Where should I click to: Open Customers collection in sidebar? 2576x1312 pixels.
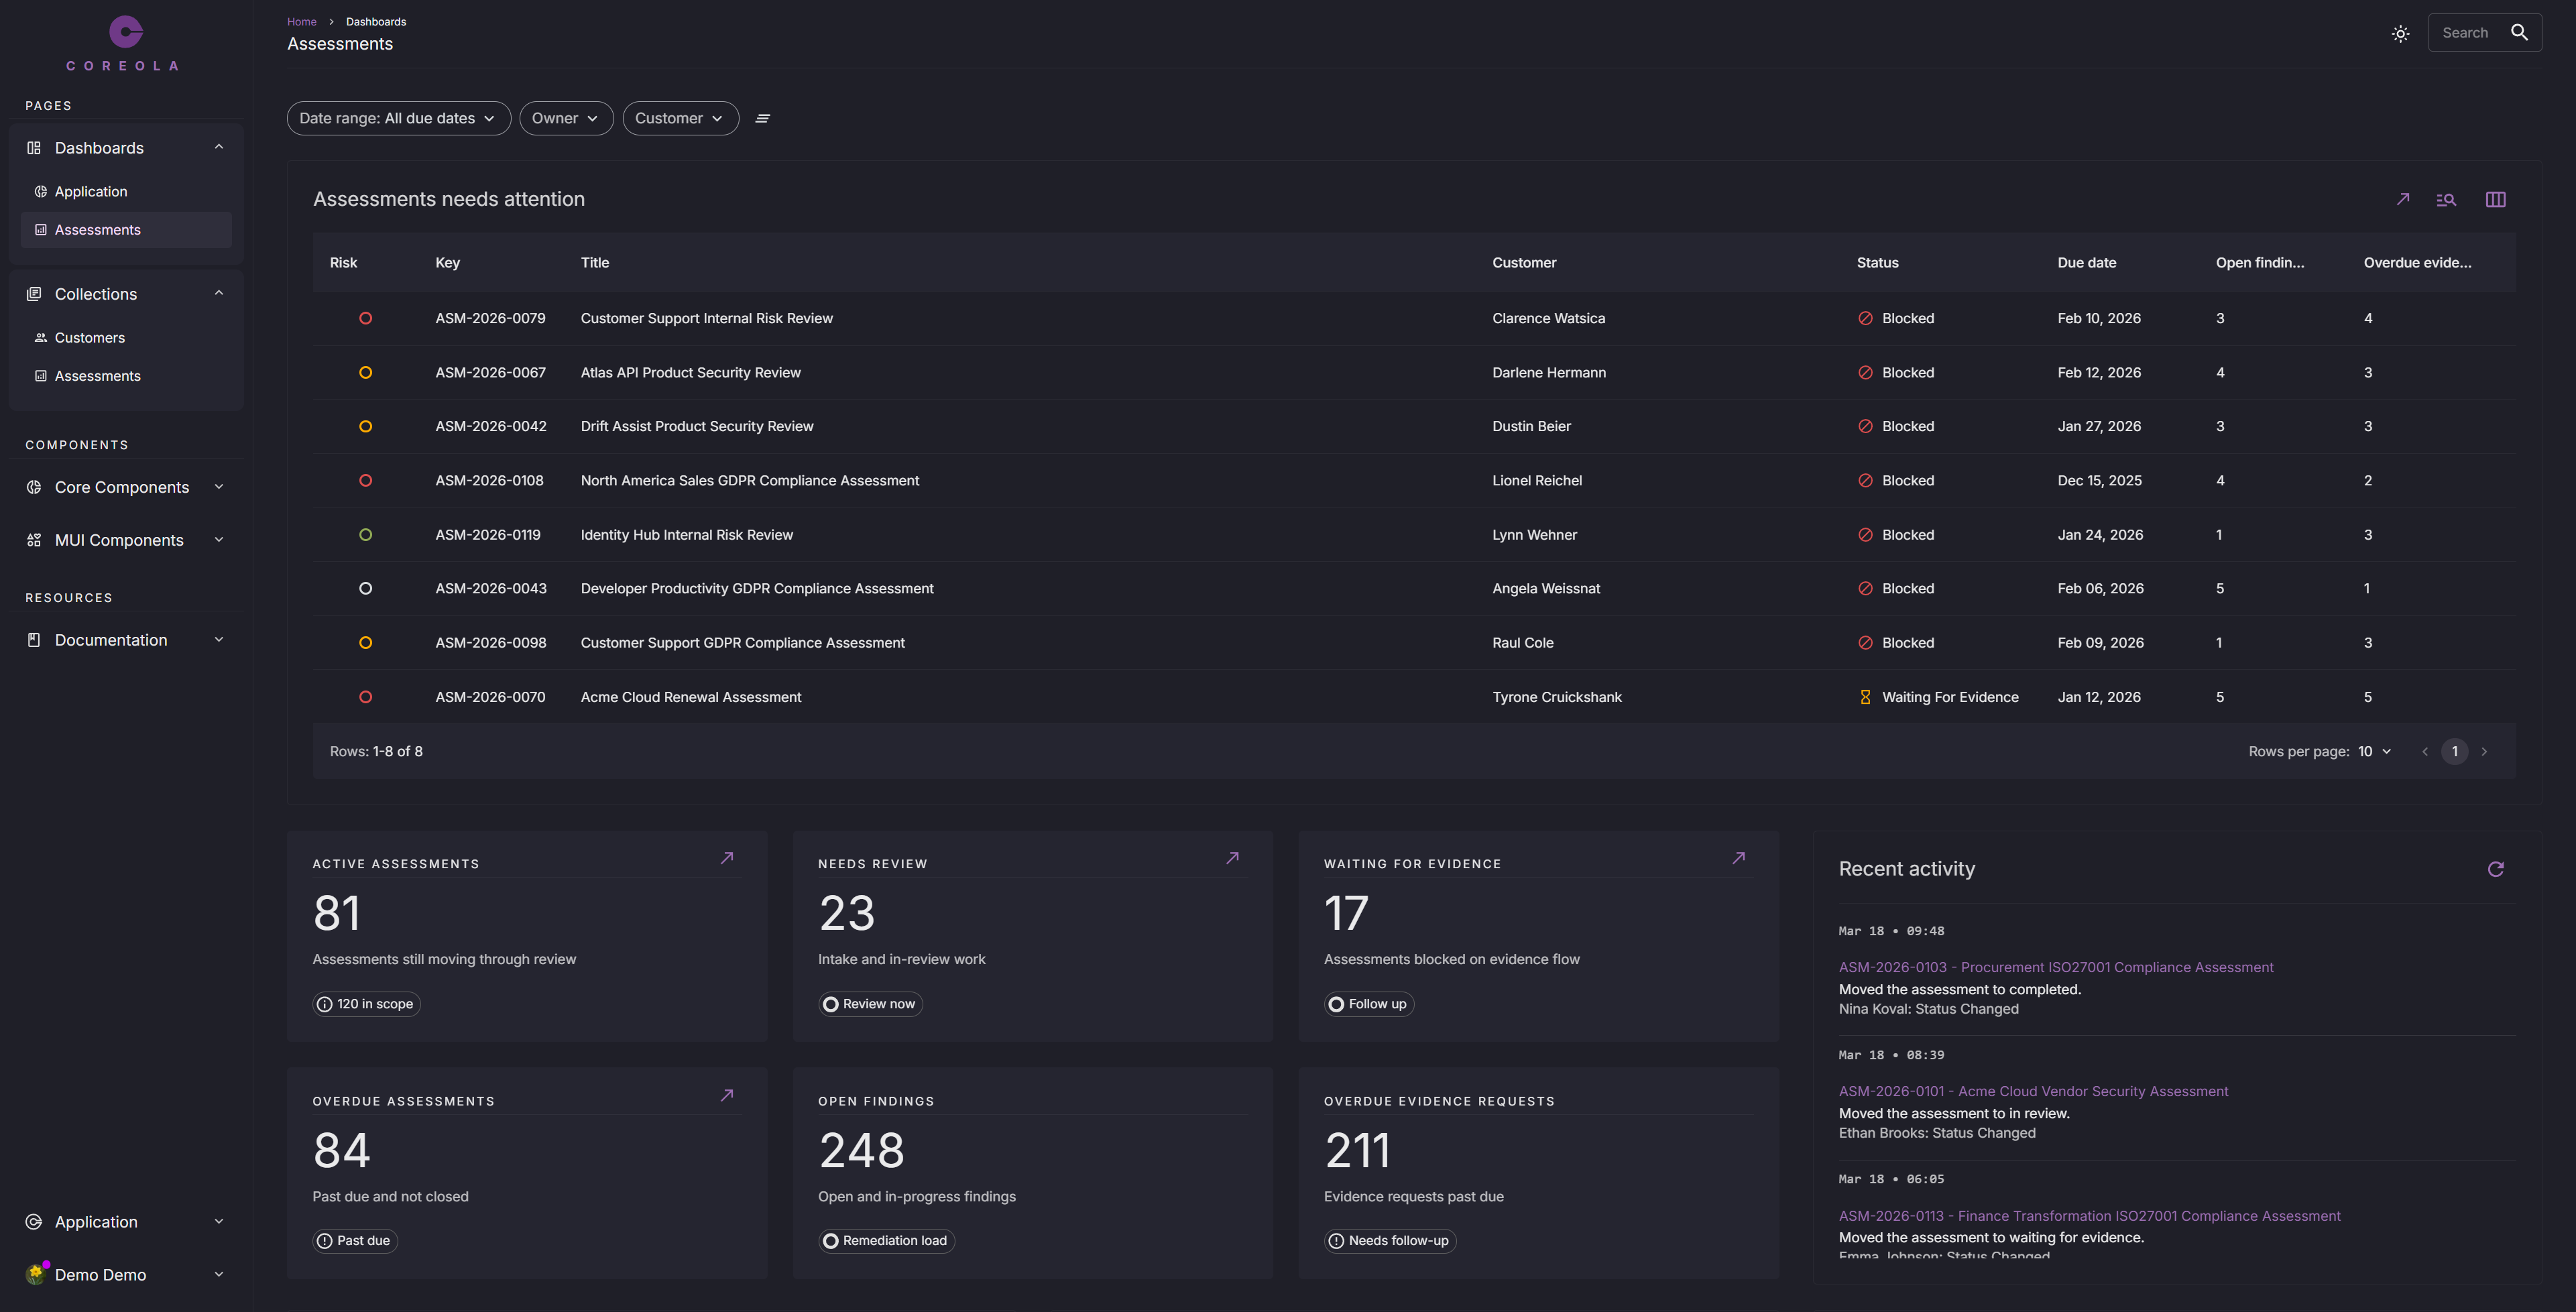pos(126,338)
